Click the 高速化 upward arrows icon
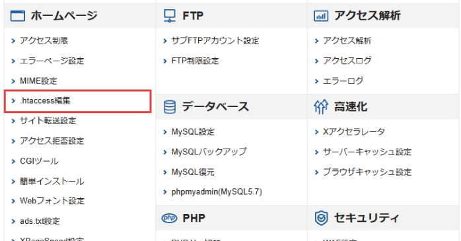Image resolution: width=461 pixels, height=241 pixels. (321, 107)
